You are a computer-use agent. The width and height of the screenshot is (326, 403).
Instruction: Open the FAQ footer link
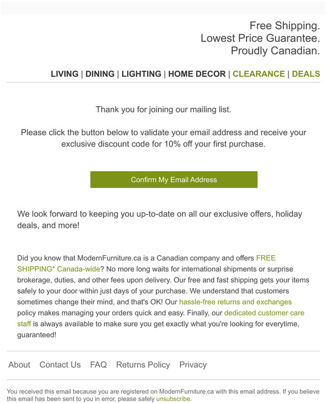pos(98,365)
